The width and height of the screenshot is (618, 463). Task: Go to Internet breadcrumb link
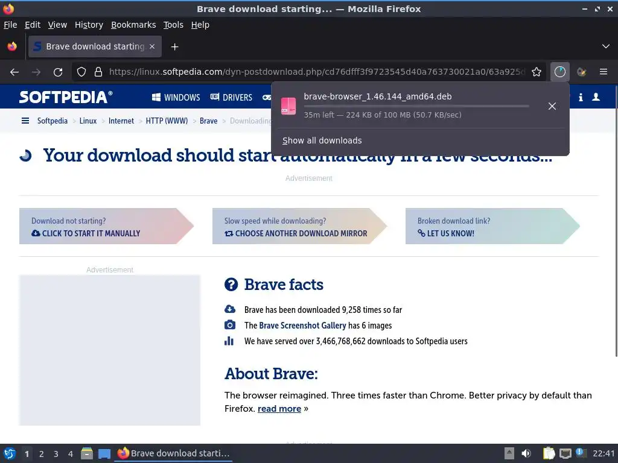tap(121, 121)
